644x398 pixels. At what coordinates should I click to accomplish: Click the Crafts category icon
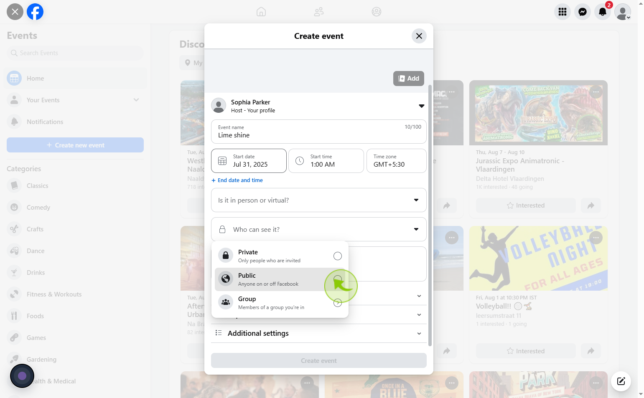click(14, 229)
